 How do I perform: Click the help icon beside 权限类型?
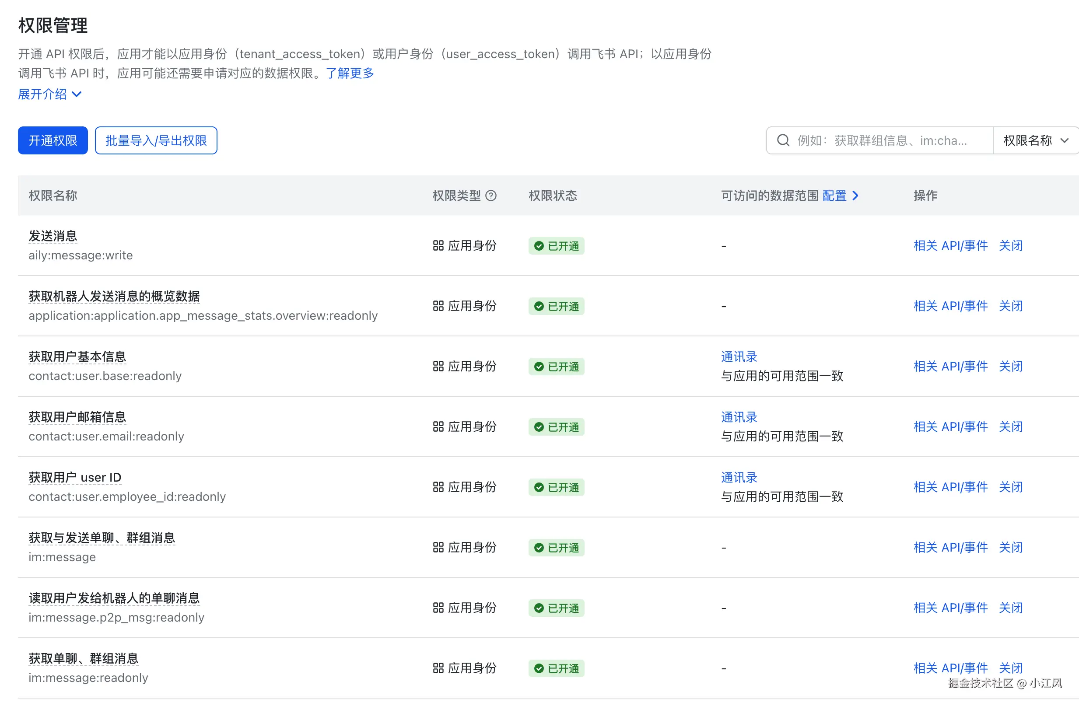pyautogui.click(x=491, y=196)
